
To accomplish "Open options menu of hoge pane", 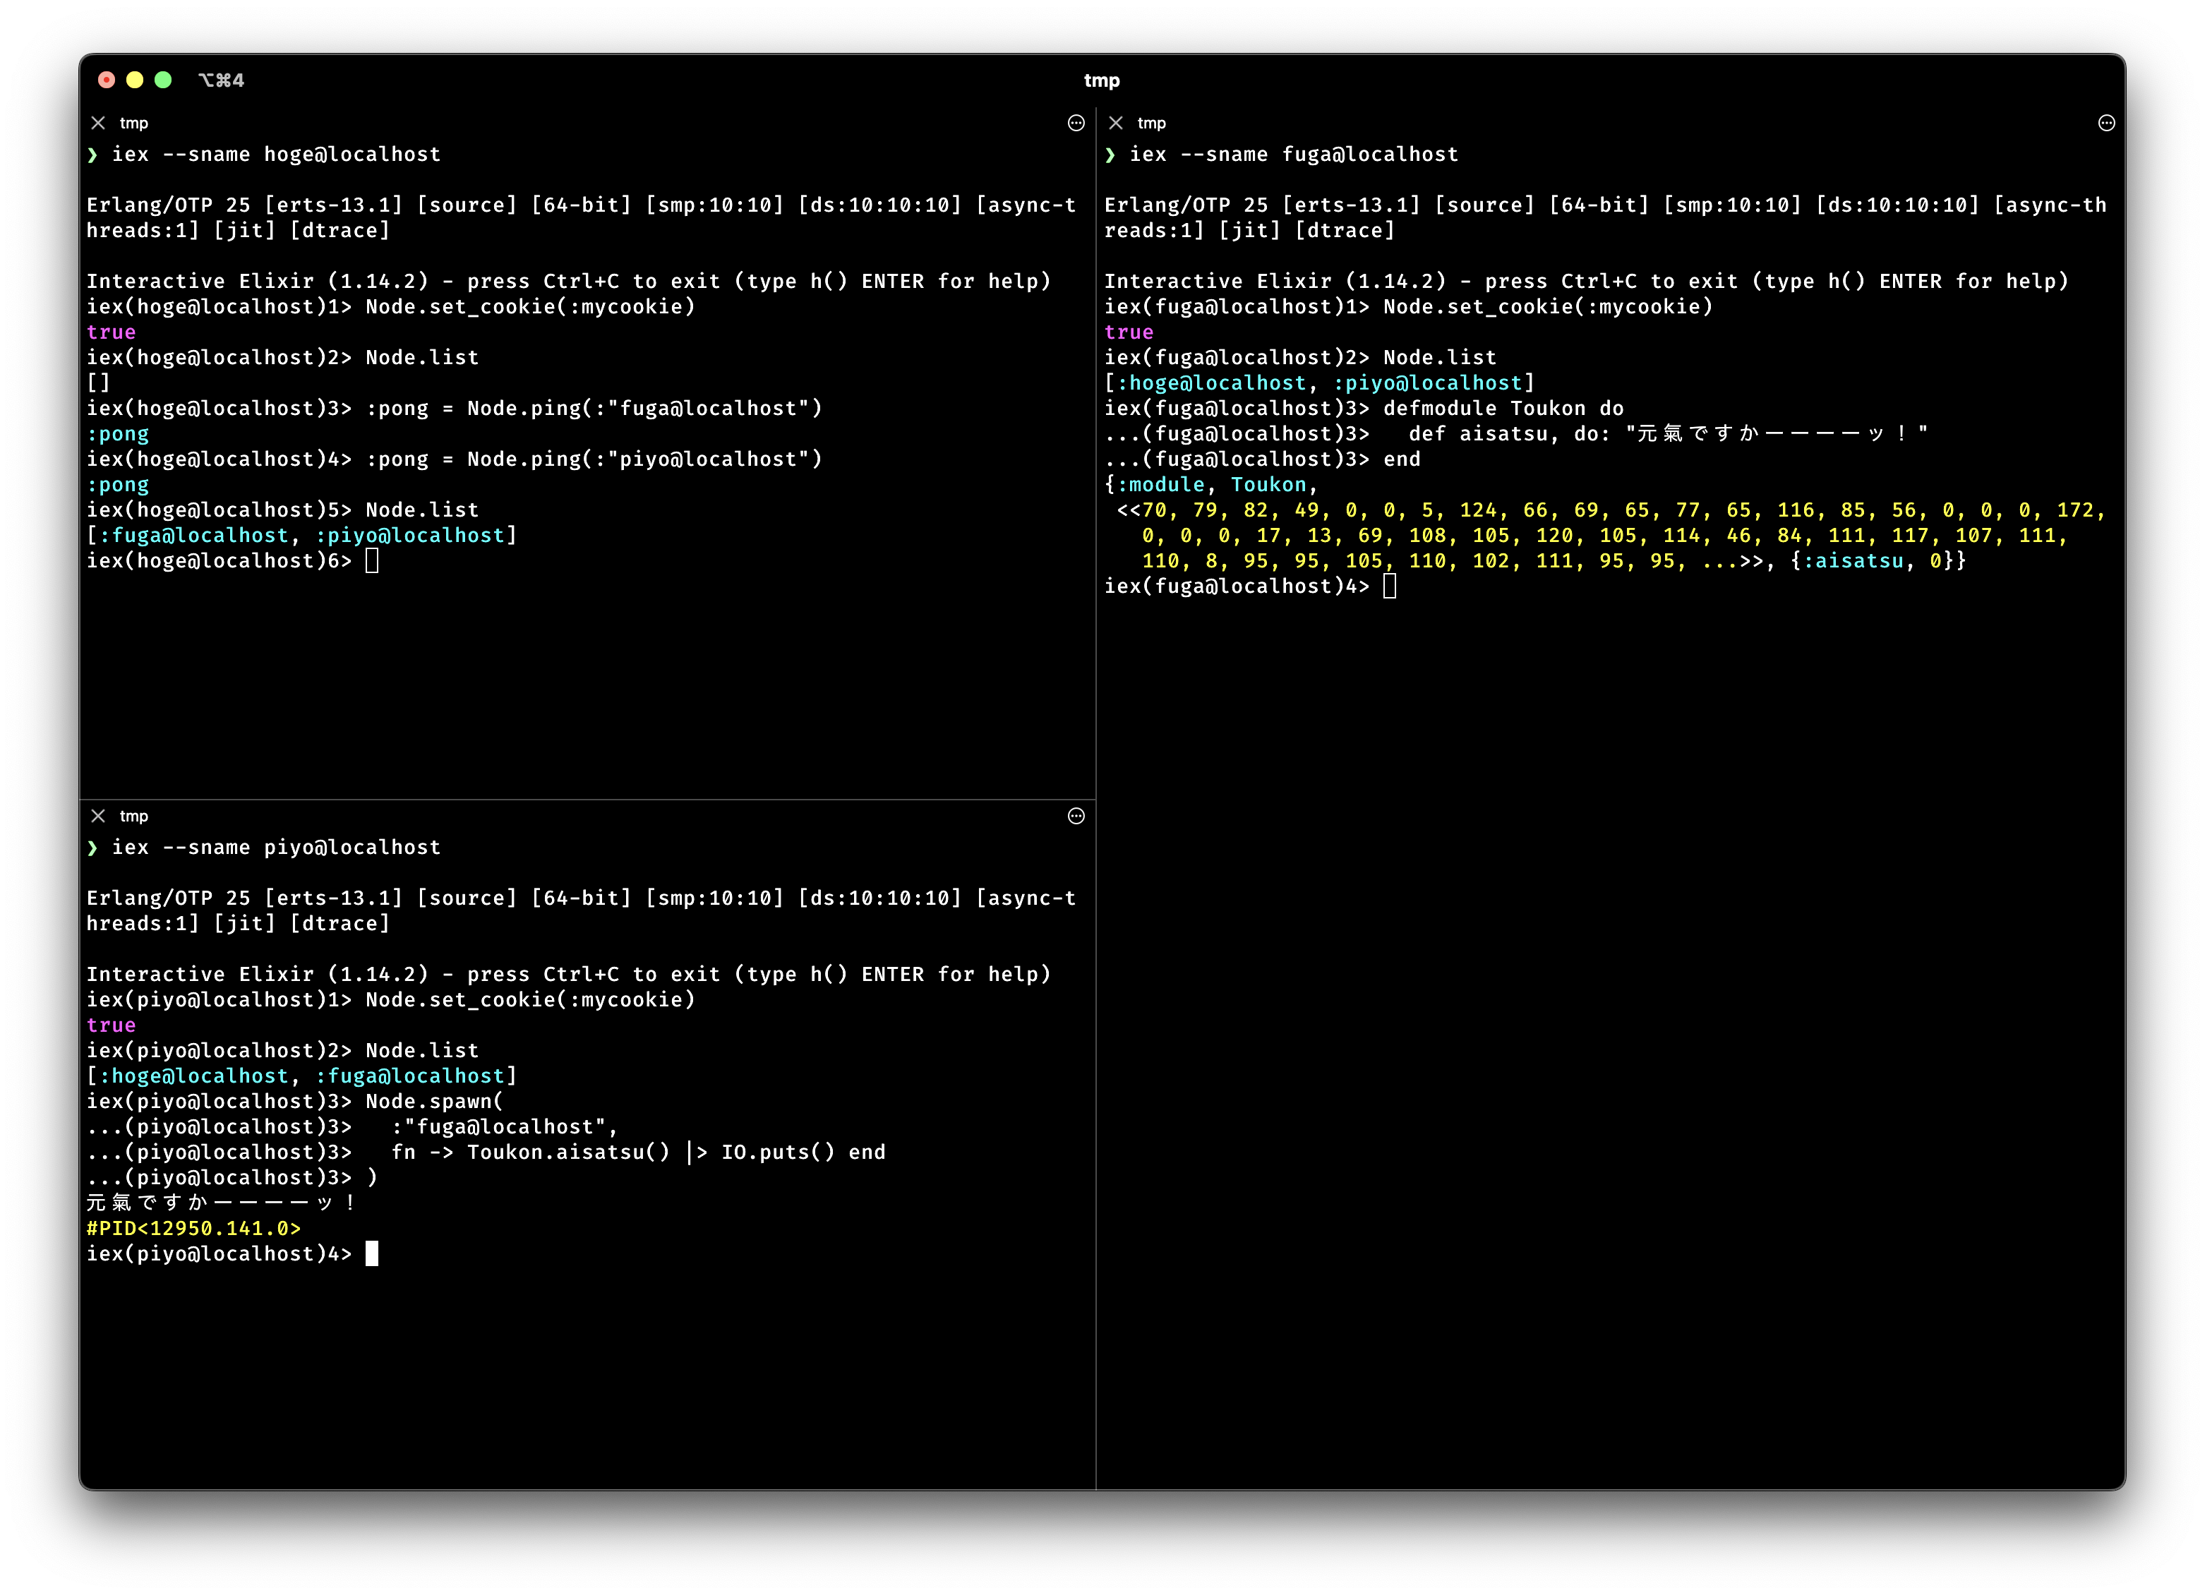I will click(x=1075, y=123).
